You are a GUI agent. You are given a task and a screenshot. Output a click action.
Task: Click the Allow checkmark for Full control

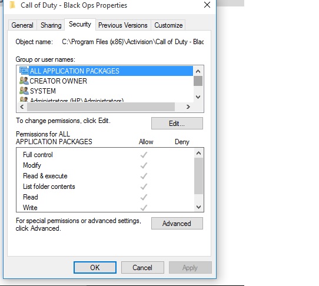click(x=144, y=155)
